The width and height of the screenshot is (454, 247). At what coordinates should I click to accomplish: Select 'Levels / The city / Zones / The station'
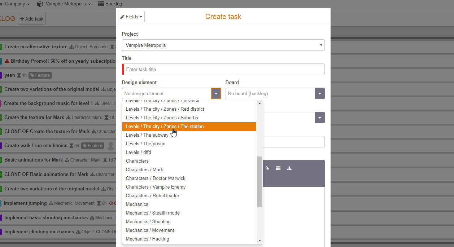click(165, 127)
